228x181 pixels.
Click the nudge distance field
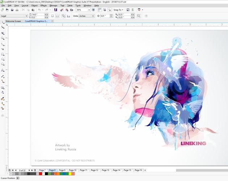(105, 16)
